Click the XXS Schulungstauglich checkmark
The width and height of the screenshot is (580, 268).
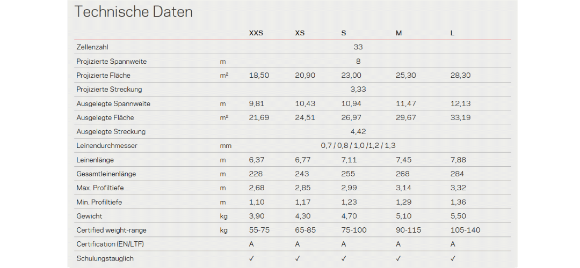[x=251, y=258]
